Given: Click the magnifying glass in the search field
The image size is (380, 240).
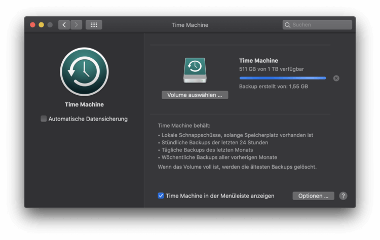Looking at the screenshot, I should coord(288,25).
